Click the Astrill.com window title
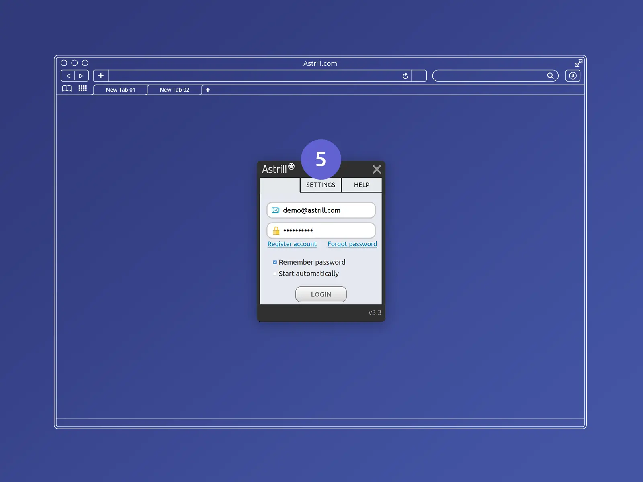 tap(320, 63)
